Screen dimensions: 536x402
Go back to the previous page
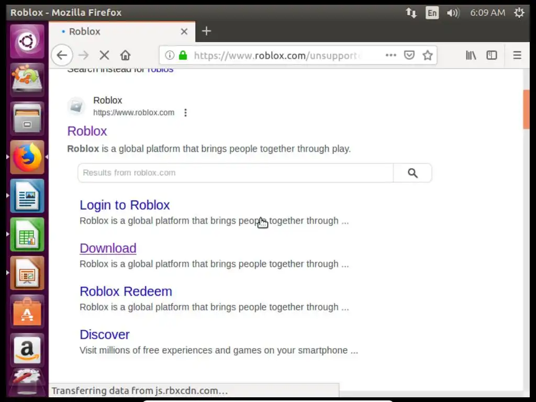62,55
